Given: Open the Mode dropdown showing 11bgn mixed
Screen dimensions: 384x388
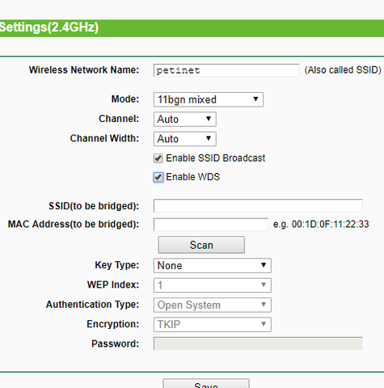Looking at the screenshot, I should 209,99.
